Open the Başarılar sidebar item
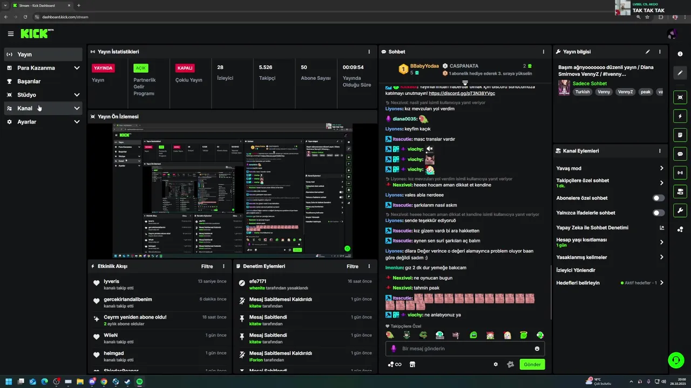 click(44, 81)
